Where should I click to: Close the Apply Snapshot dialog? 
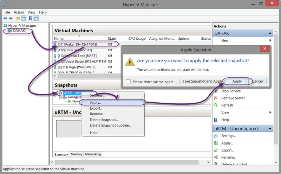[x=265, y=49]
